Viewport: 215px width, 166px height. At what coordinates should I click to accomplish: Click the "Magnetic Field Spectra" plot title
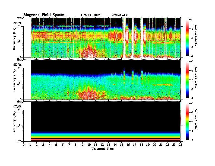click(x=45, y=15)
